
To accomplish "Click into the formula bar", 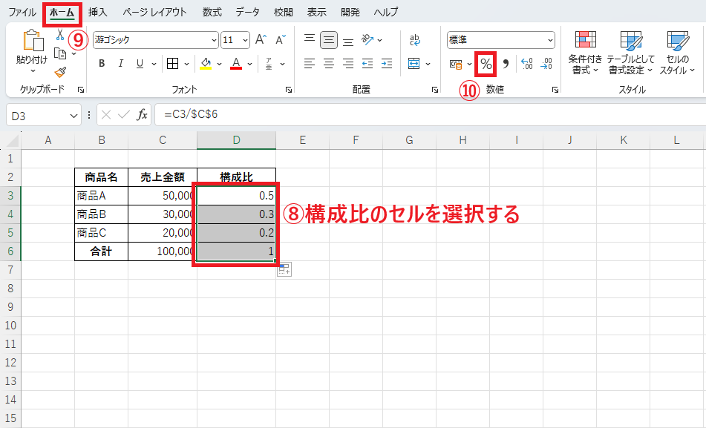I will [x=430, y=114].
